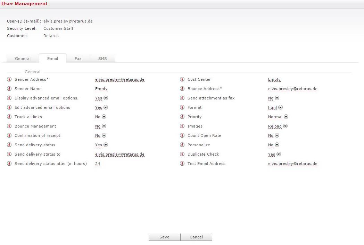Open the Format dropdown showing html
Viewport: 364px width, 245px height.
280,107
